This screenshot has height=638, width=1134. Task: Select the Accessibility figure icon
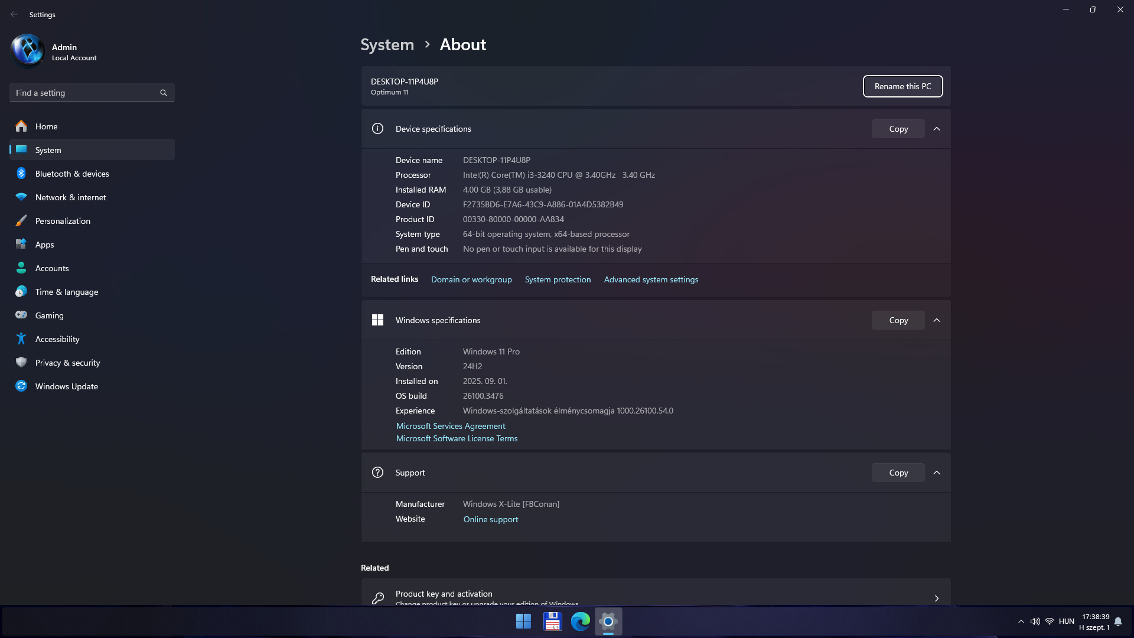click(x=21, y=339)
